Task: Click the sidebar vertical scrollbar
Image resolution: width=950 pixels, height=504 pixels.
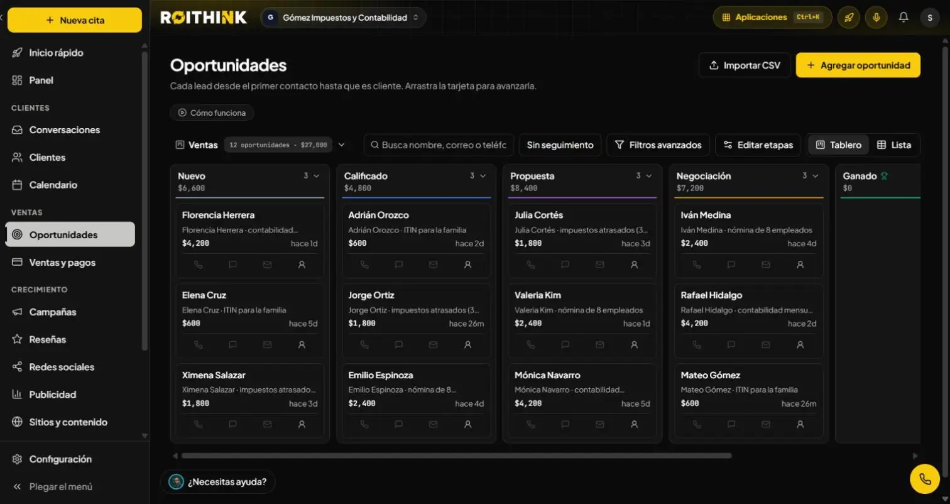Action: pos(145,201)
